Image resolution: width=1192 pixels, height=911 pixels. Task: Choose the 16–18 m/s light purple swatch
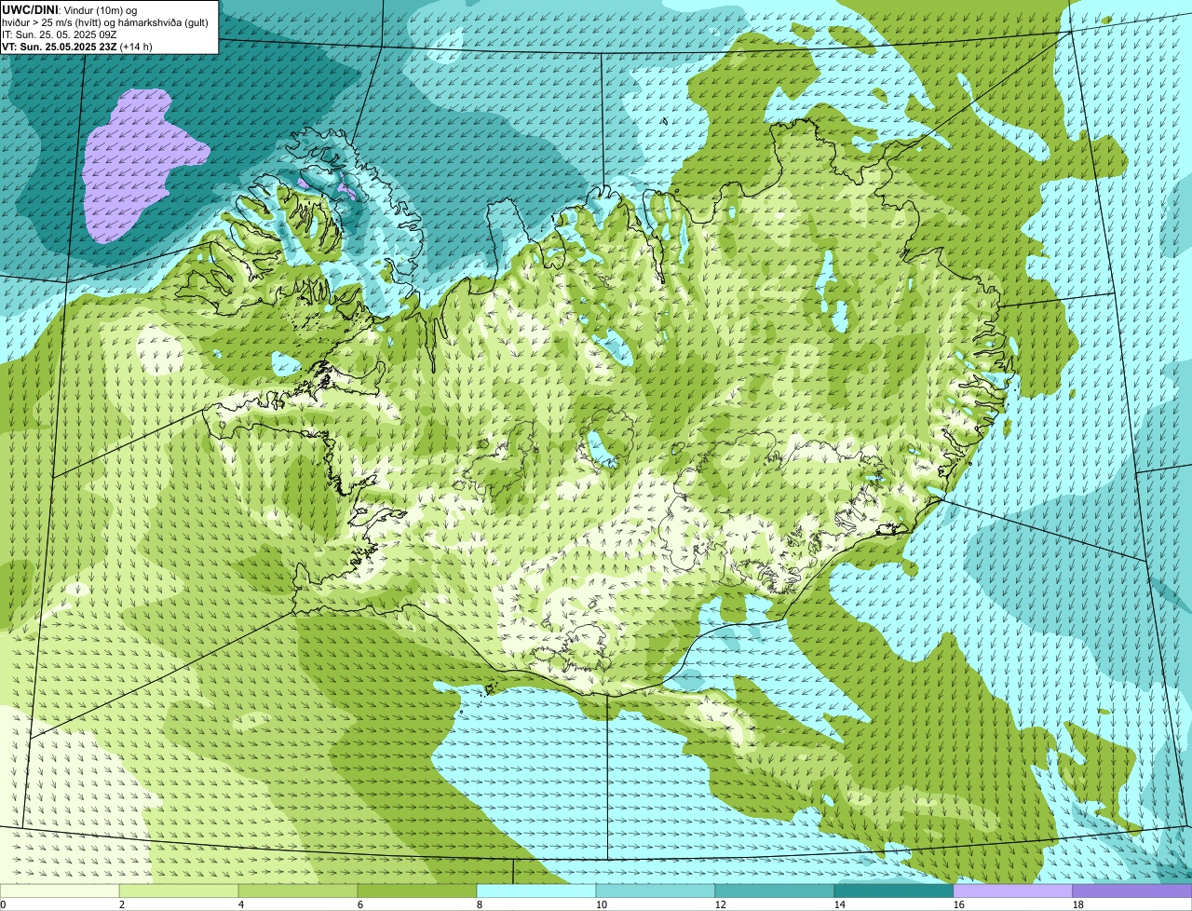coord(1013,891)
